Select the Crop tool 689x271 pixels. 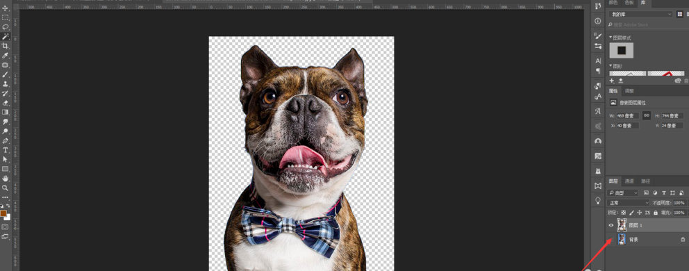(6, 46)
